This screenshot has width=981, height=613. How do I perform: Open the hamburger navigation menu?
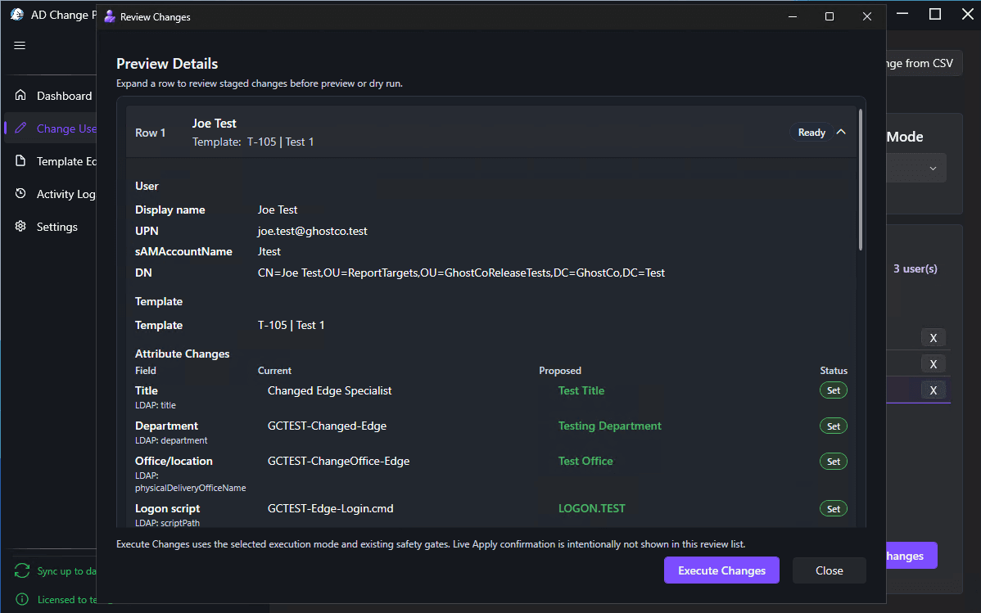click(20, 45)
